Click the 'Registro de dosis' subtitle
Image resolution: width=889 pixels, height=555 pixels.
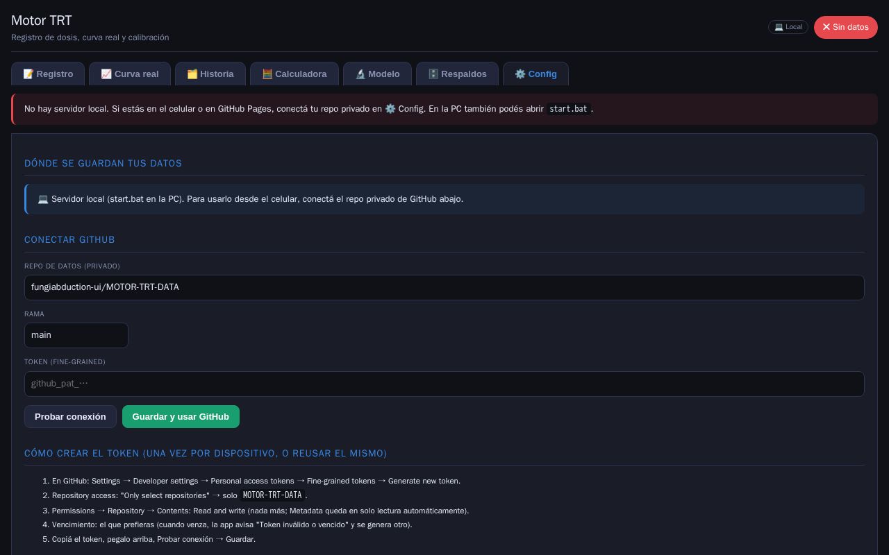coord(90,37)
